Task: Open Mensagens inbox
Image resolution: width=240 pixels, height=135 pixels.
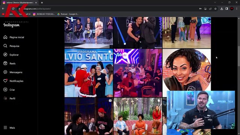Action: pos(13,72)
